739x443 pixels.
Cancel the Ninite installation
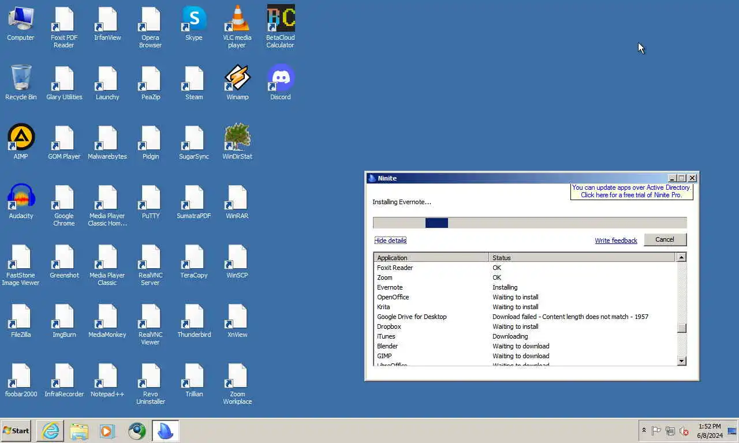coord(665,239)
